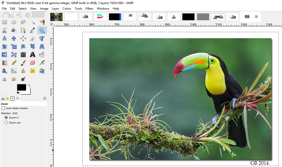The width and height of the screenshot is (282, 167).
Task: Select the Fuzzy Select magic wand tool
Action: coord(33,22)
